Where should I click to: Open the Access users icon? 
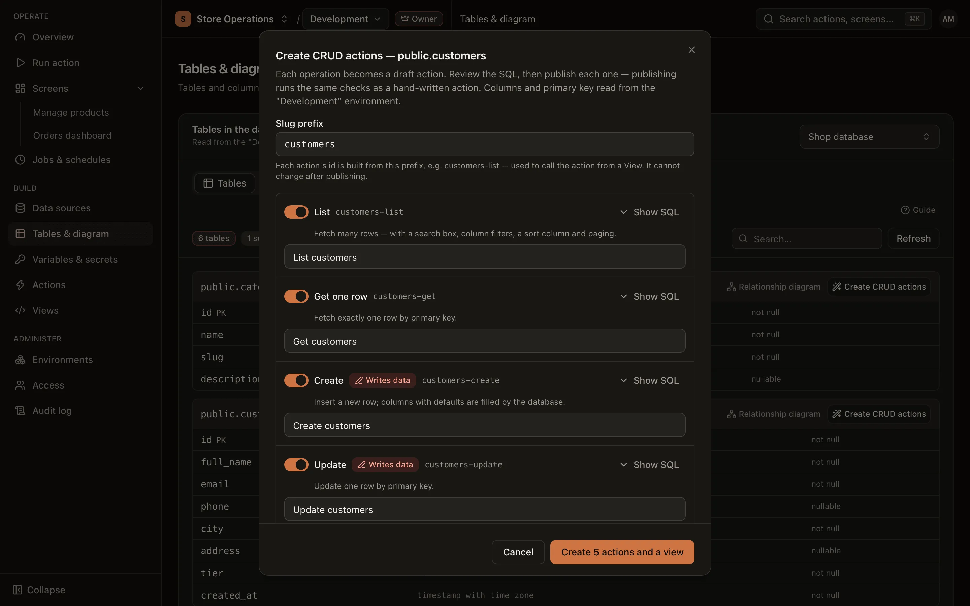point(20,385)
